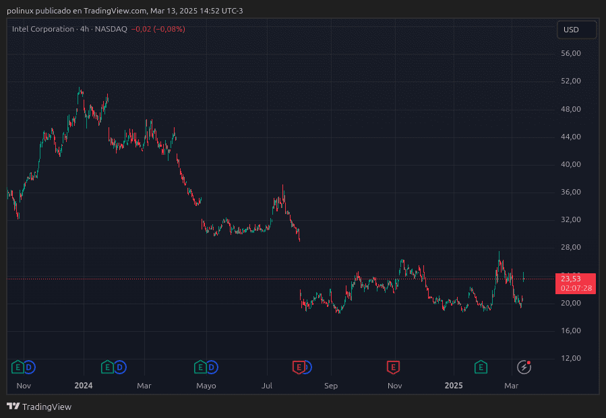Click the 36,00 price axis label
The height and width of the screenshot is (418, 606).
click(x=571, y=193)
